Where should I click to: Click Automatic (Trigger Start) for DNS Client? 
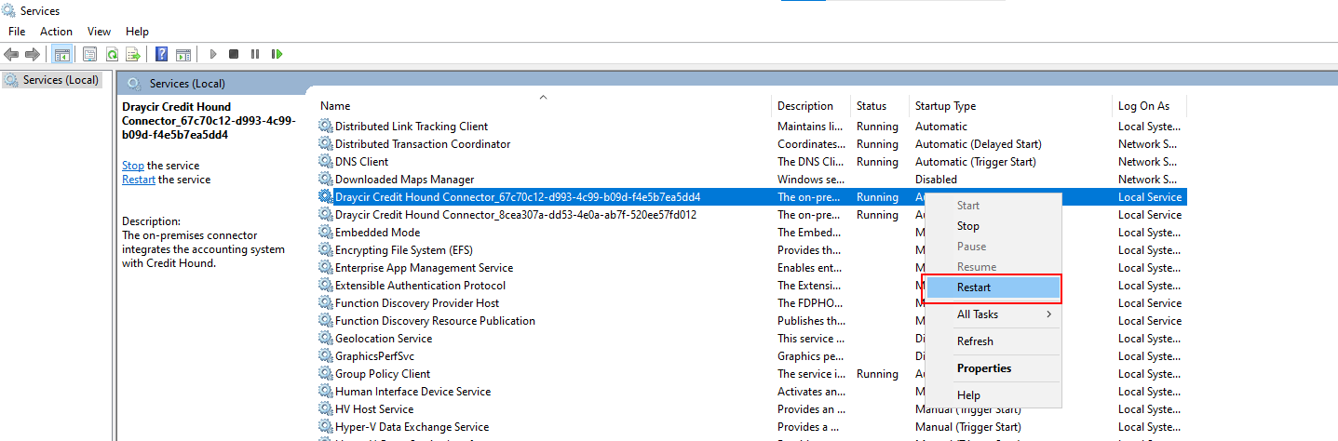coord(976,162)
